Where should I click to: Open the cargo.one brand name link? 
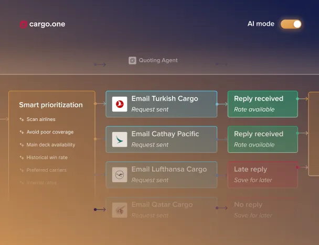tap(47, 24)
